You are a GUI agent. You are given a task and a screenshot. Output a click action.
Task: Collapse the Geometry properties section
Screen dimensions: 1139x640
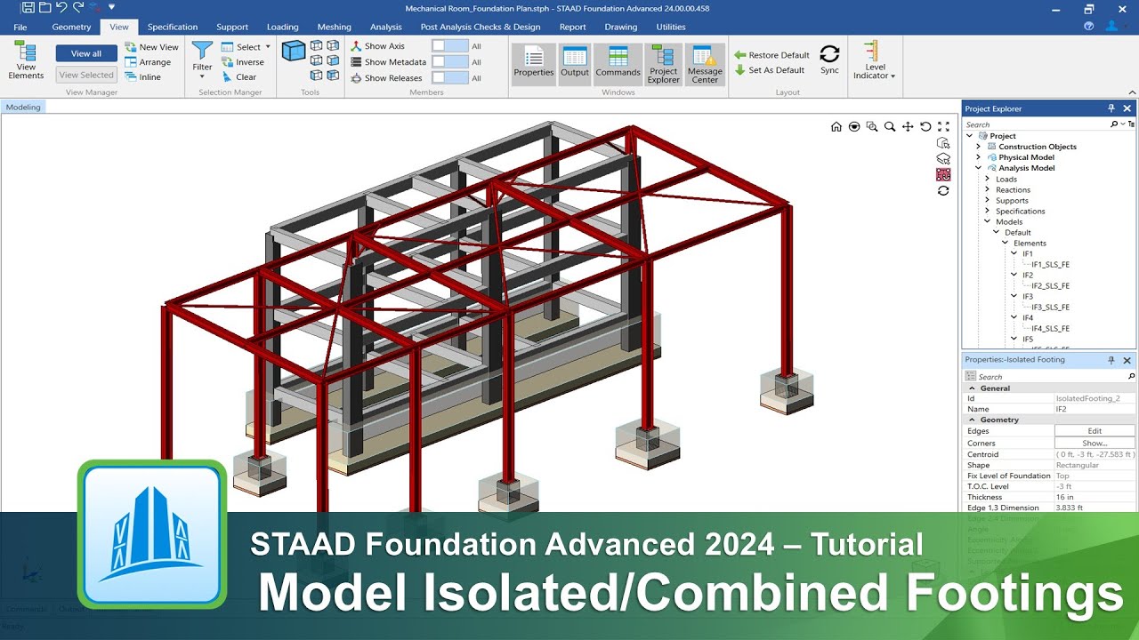(973, 420)
